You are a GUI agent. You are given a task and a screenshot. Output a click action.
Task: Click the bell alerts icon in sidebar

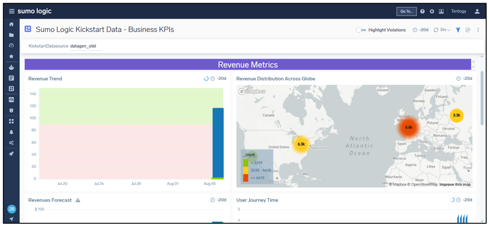tap(12, 132)
